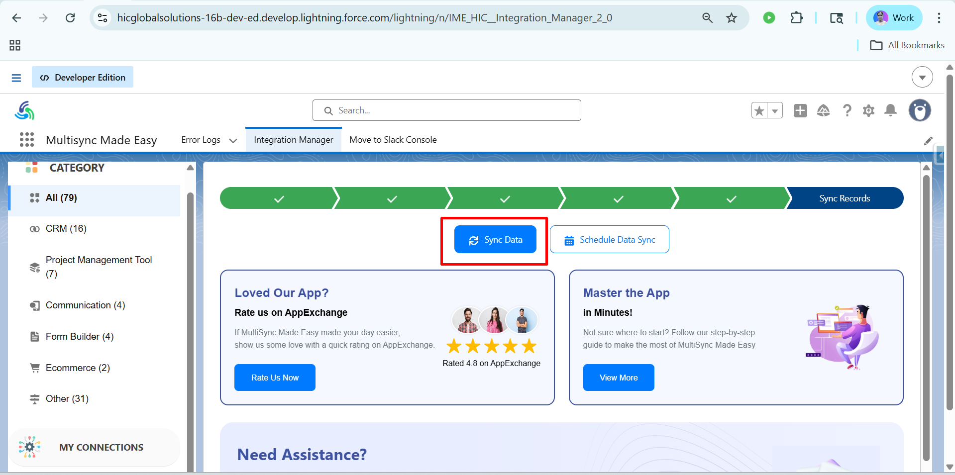The image size is (955, 475).
Task: Click the Sync Data button
Action: point(495,239)
